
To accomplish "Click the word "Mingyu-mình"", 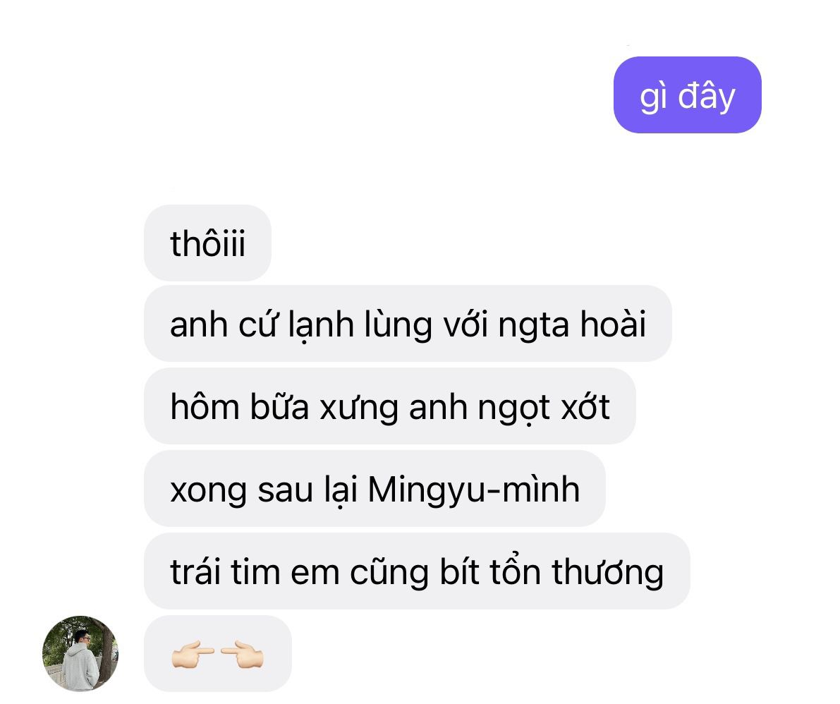I will click(x=473, y=490).
